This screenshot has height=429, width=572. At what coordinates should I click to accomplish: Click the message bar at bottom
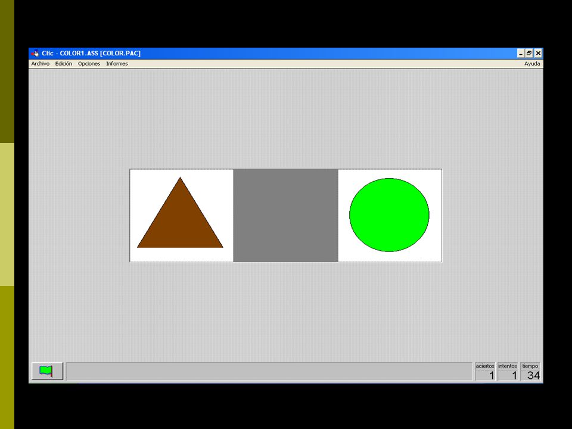click(x=269, y=371)
